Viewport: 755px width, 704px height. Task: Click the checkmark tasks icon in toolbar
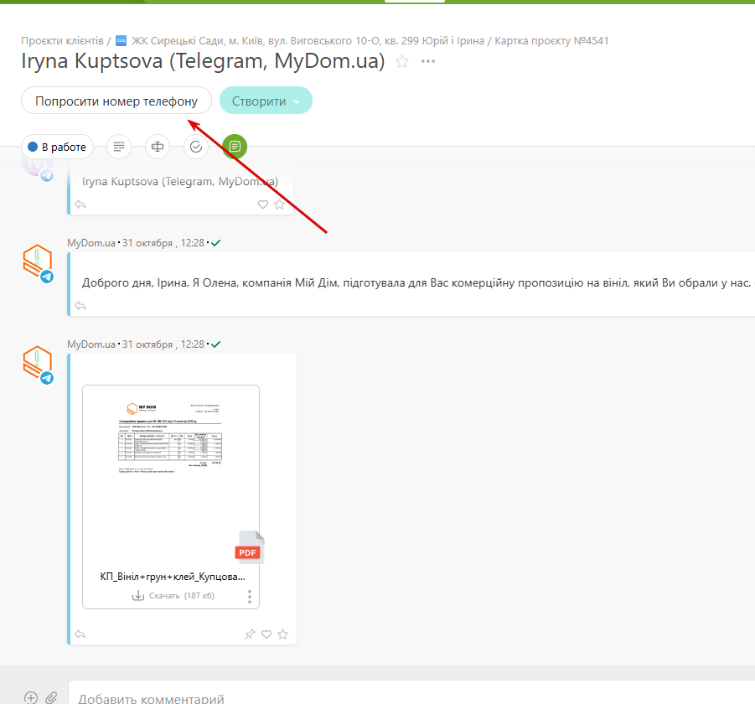[x=196, y=147]
